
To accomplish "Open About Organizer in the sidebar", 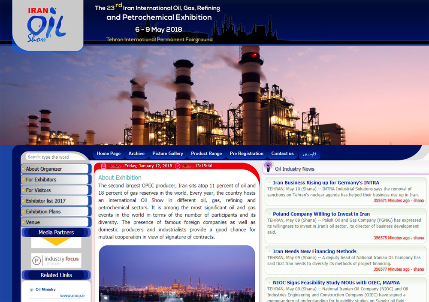I will click(x=55, y=169).
